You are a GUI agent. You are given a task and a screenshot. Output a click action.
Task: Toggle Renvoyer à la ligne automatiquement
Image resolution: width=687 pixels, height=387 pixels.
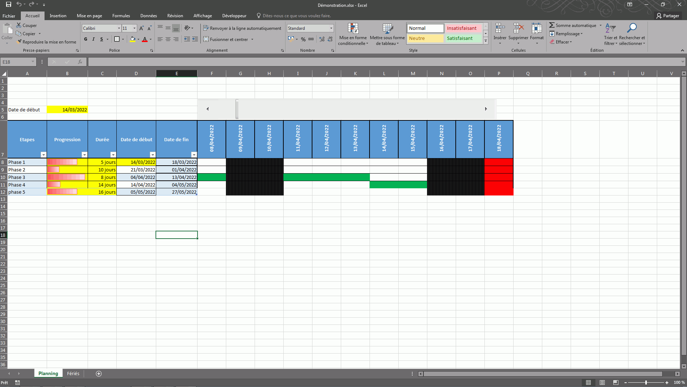(242, 28)
